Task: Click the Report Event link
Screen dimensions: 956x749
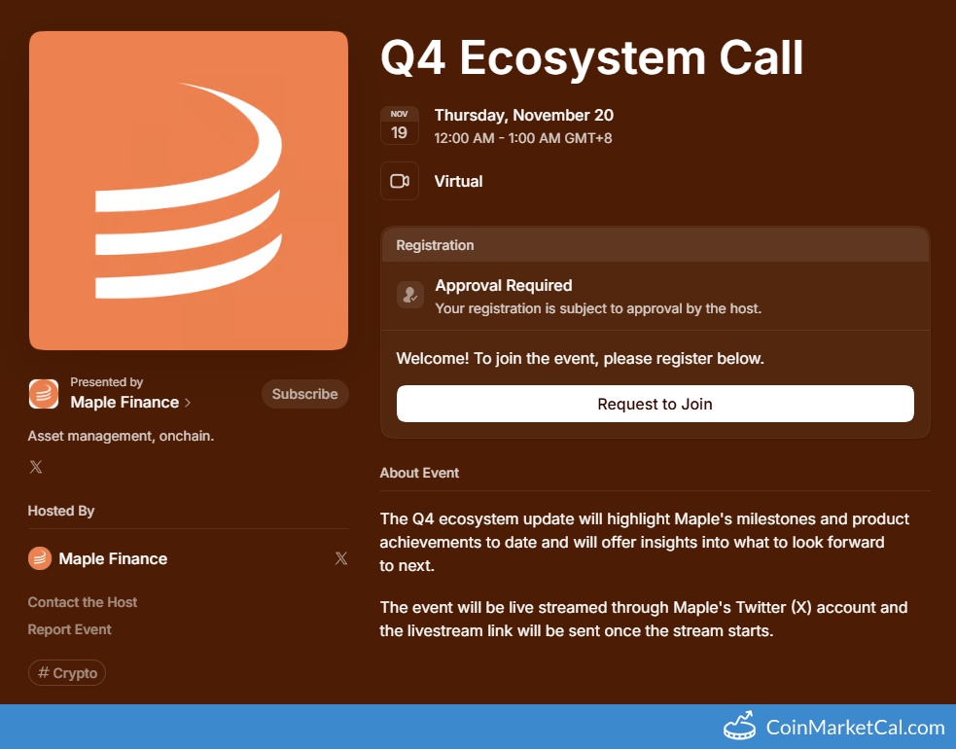Action: [x=69, y=629]
